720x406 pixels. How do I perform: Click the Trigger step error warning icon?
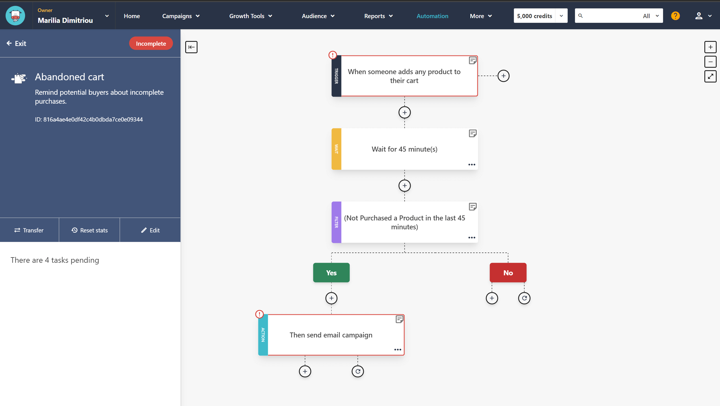pos(332,55)
